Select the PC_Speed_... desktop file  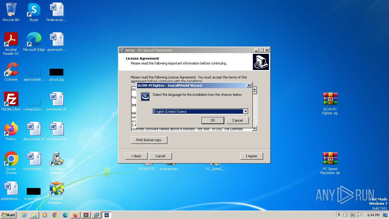(x=216, y=167)
